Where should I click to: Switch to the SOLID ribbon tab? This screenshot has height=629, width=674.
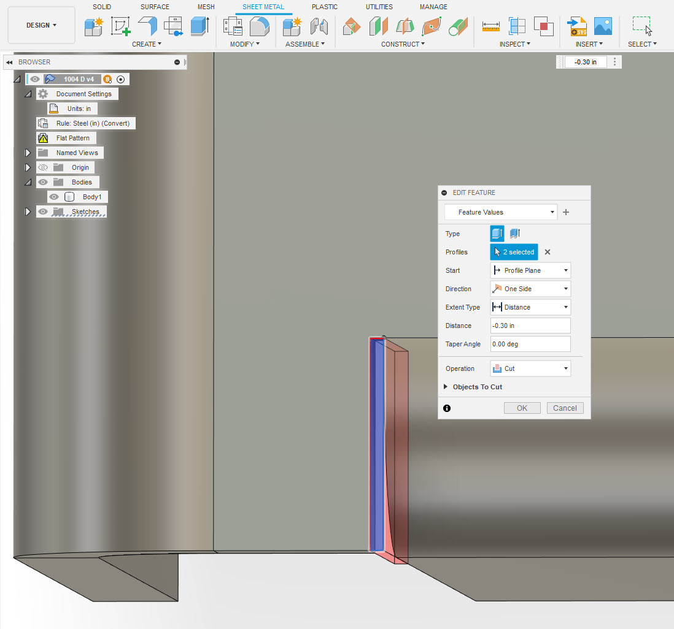point(102,7)
